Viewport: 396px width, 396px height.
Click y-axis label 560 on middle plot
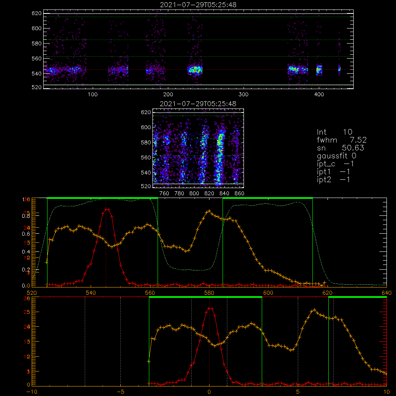[x=146, y=158]
